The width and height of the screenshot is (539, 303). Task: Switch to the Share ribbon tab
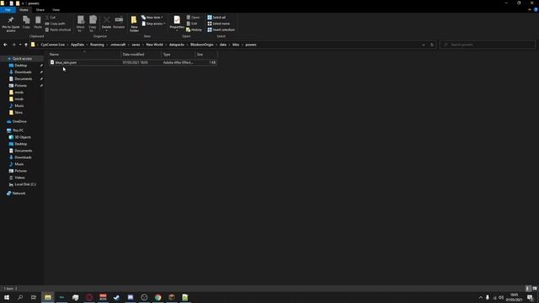click(40, 10)
